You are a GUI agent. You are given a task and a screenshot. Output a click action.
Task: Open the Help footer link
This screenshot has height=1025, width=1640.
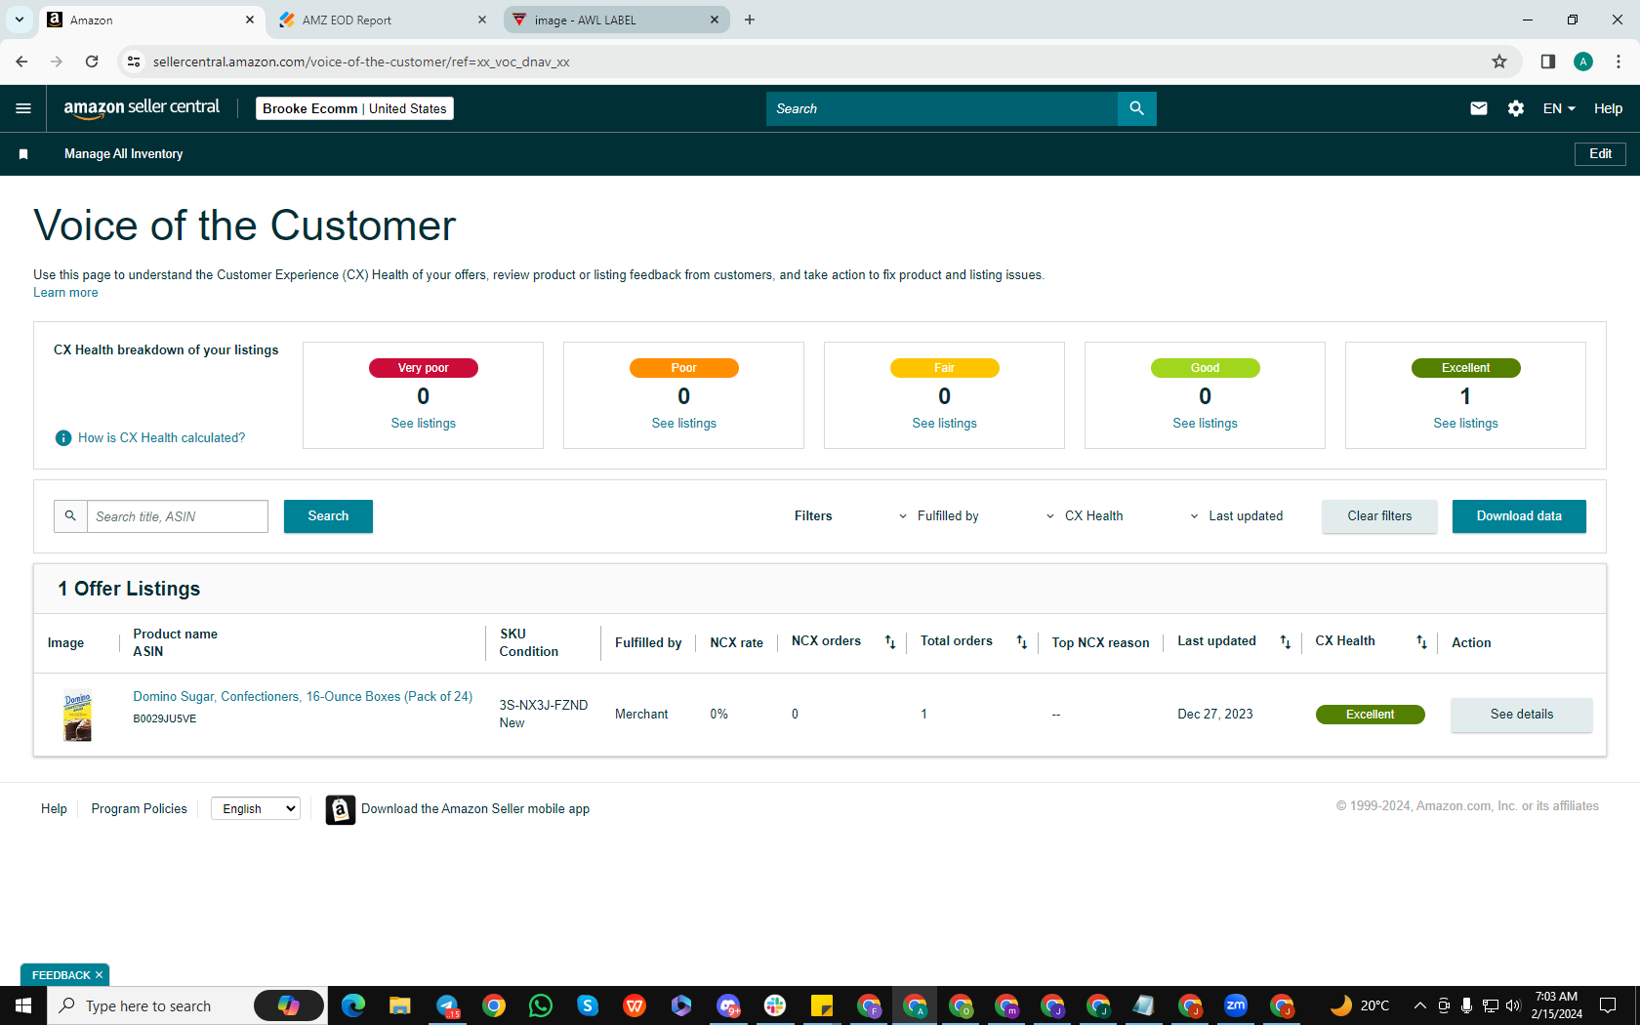[54, 809]
